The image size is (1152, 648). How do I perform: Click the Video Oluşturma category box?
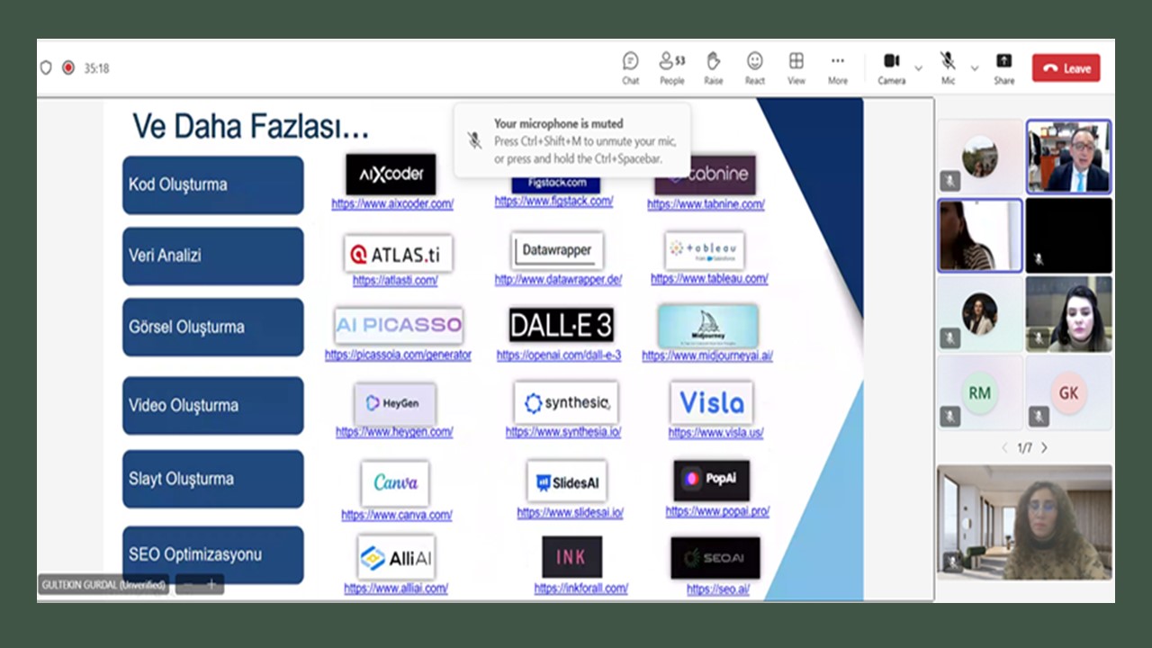coord(213,405)
